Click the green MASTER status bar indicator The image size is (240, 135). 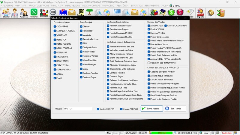[x=162, y=133]
